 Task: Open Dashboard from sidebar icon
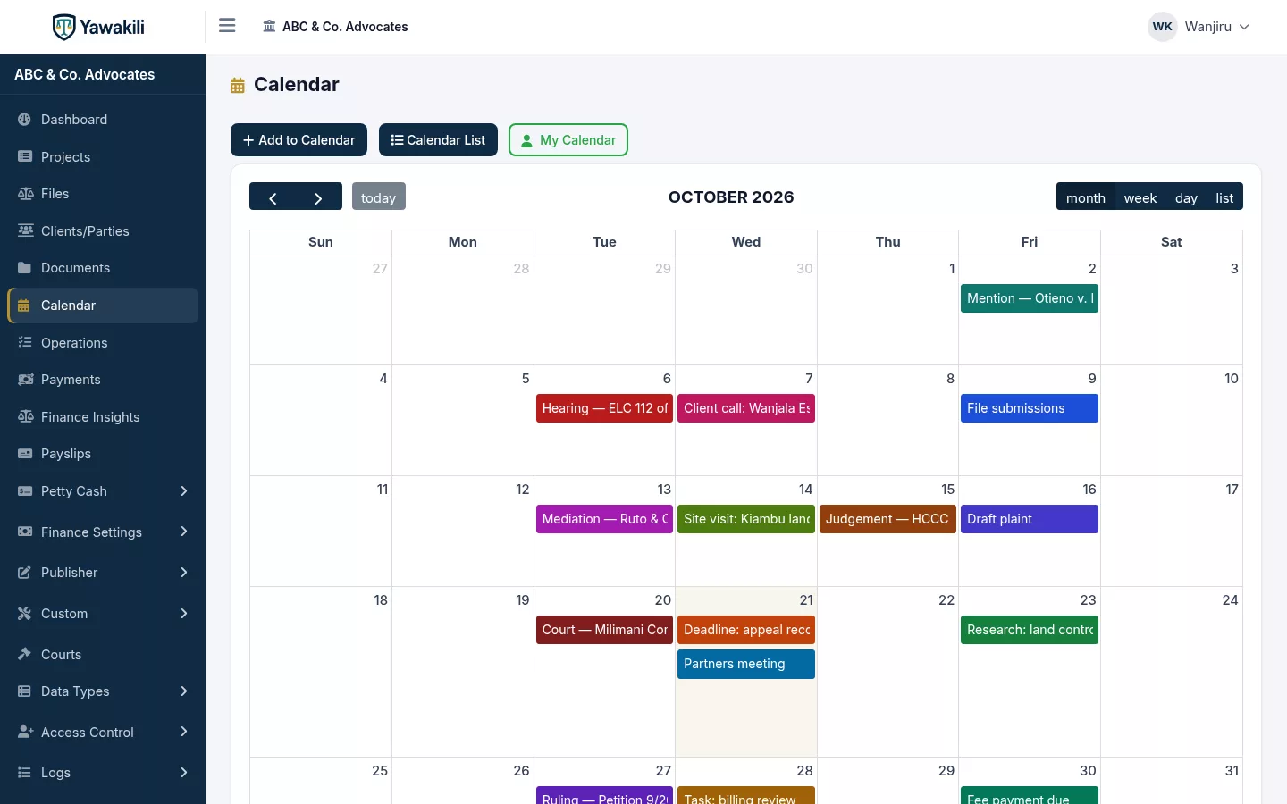25,120
